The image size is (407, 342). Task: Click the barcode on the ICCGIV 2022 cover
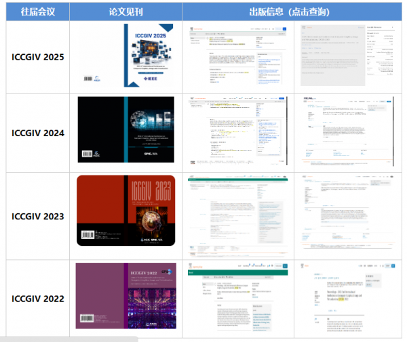87,318
